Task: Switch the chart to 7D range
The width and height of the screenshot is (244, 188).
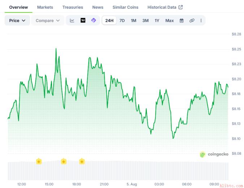Action: pos(122,21)
